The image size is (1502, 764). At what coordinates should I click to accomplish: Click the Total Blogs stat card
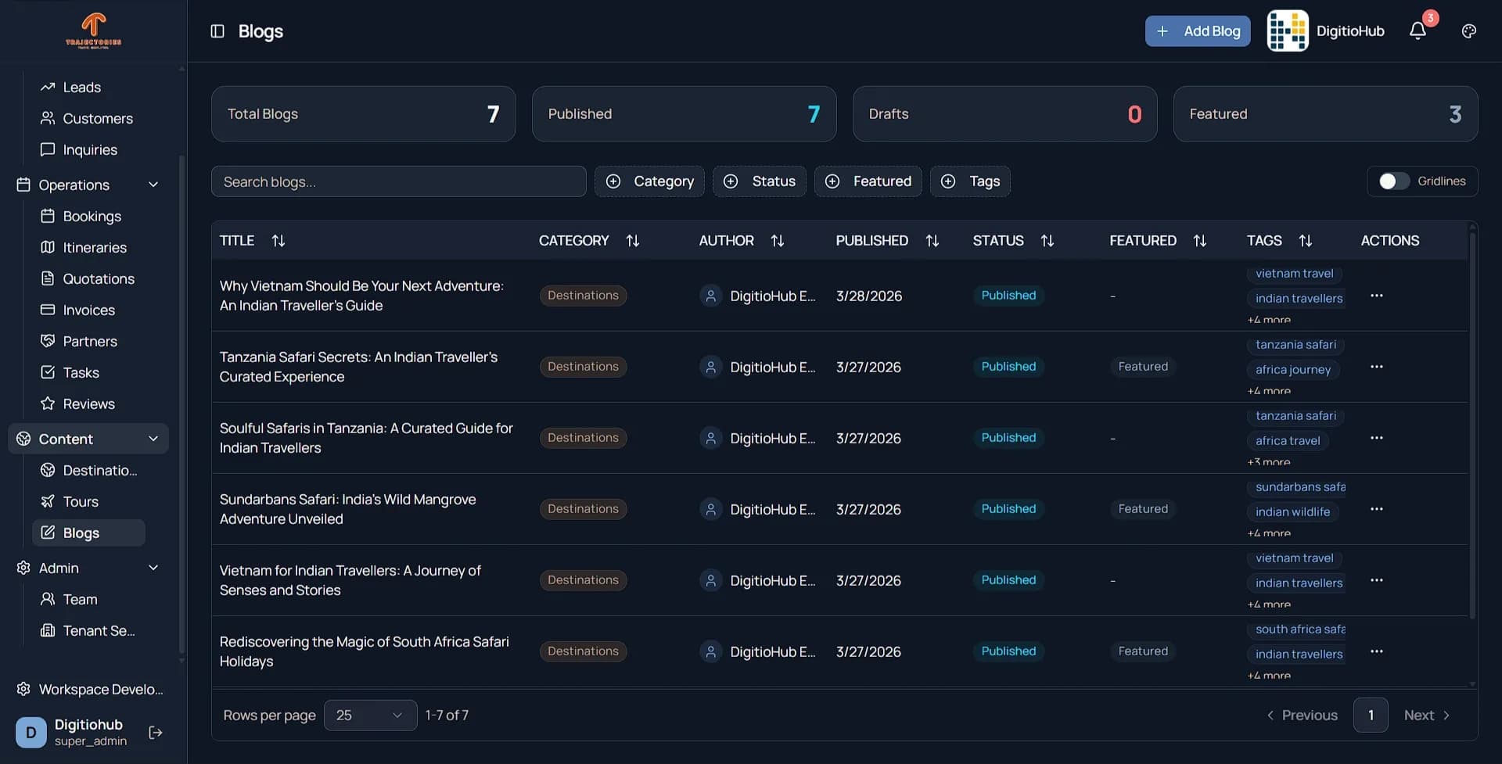pos(363,114)
